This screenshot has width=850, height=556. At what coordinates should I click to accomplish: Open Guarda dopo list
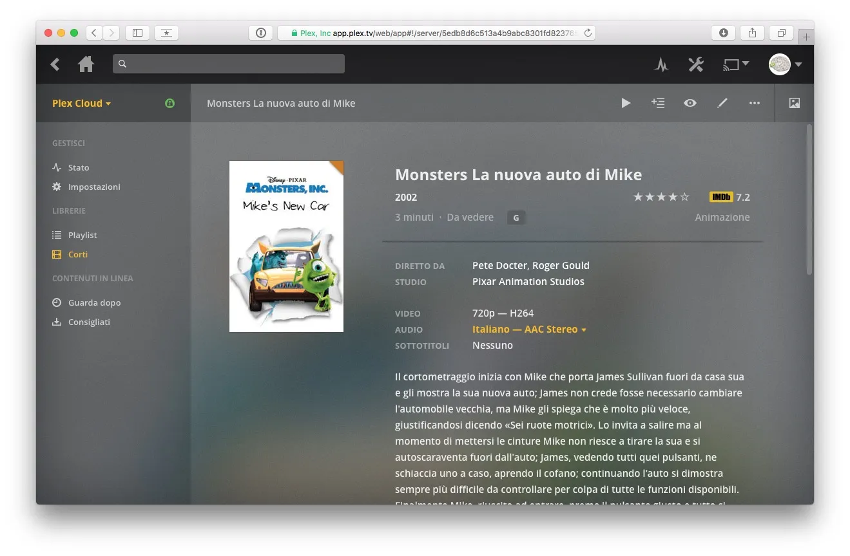(x=94, y=302)
